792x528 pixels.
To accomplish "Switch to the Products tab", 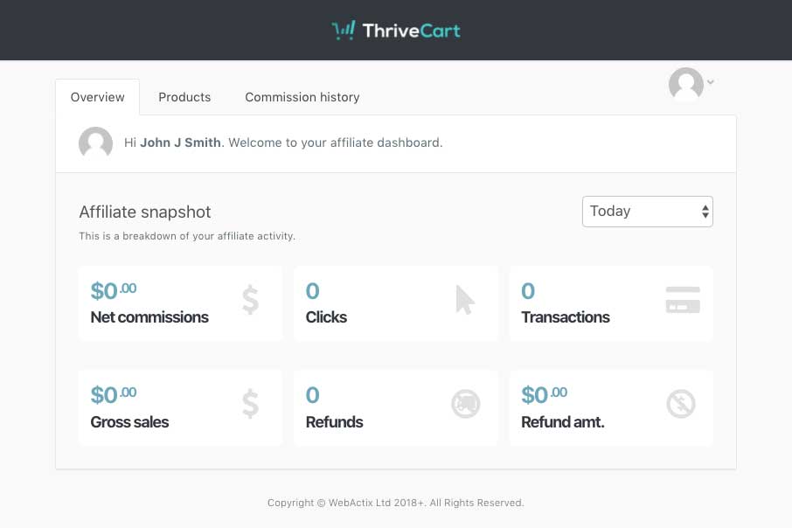I will pyautogui.click(x=184, y=97).
